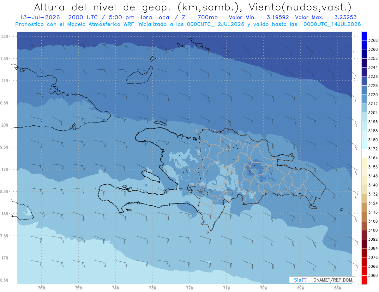Click the latitude label "21N"
Image resolution: width=379 pixels, height=292 pixels.
[5, 81]
